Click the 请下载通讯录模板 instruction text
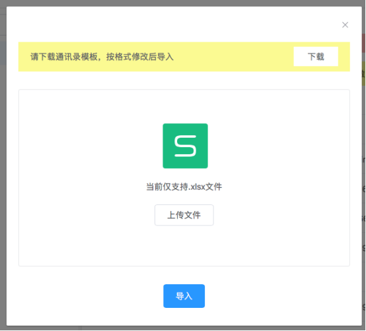 (102, 57)
